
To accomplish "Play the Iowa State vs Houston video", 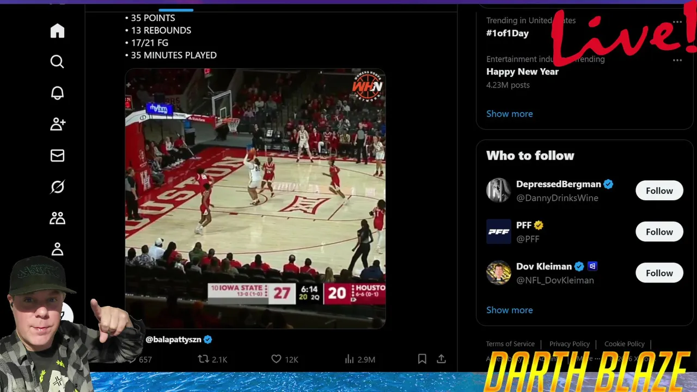I will (x=255, y=198).
